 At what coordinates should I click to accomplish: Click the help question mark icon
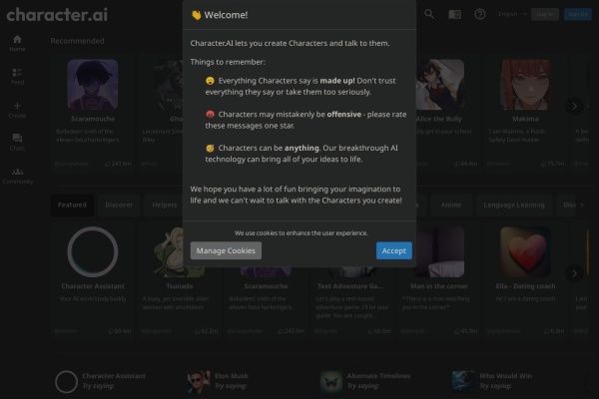click(480, 14)
